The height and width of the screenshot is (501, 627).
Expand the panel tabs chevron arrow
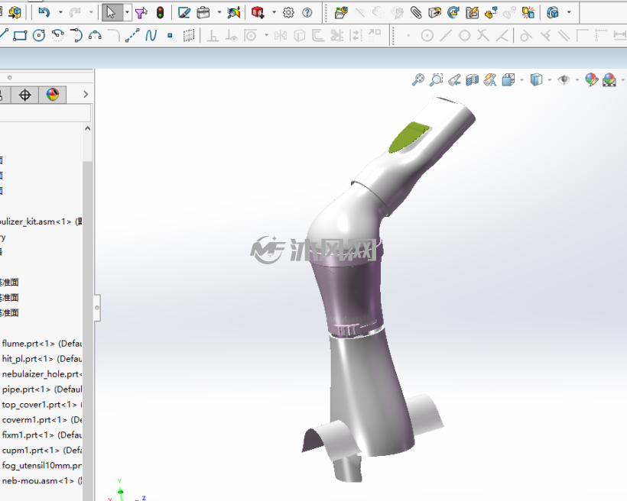click(x=86, y=94)
